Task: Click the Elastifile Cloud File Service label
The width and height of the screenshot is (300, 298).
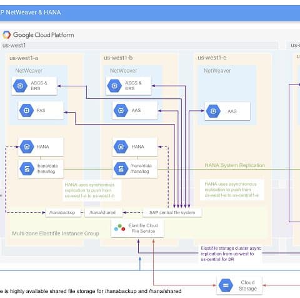Action: click(143, 229)
